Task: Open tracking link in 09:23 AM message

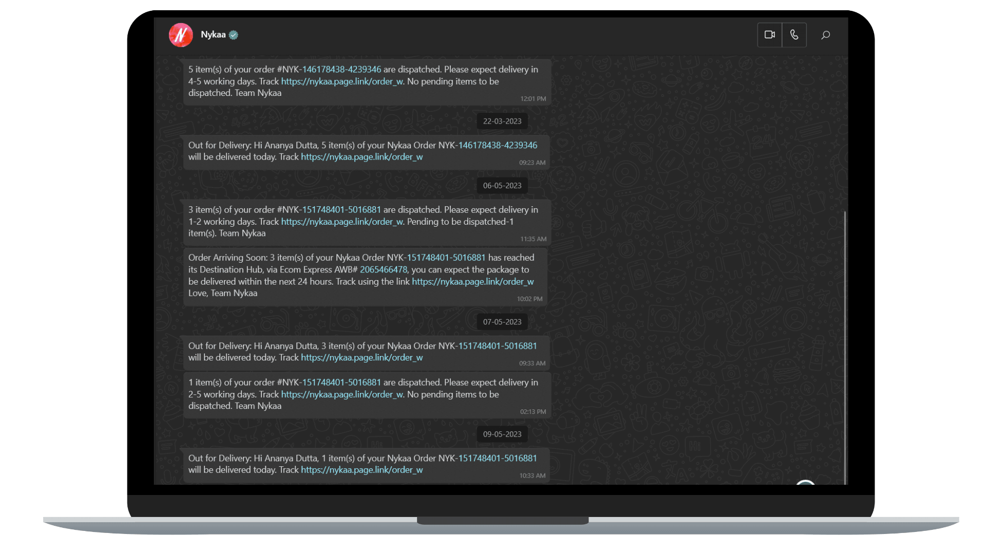Action: (x=362, y=157)
